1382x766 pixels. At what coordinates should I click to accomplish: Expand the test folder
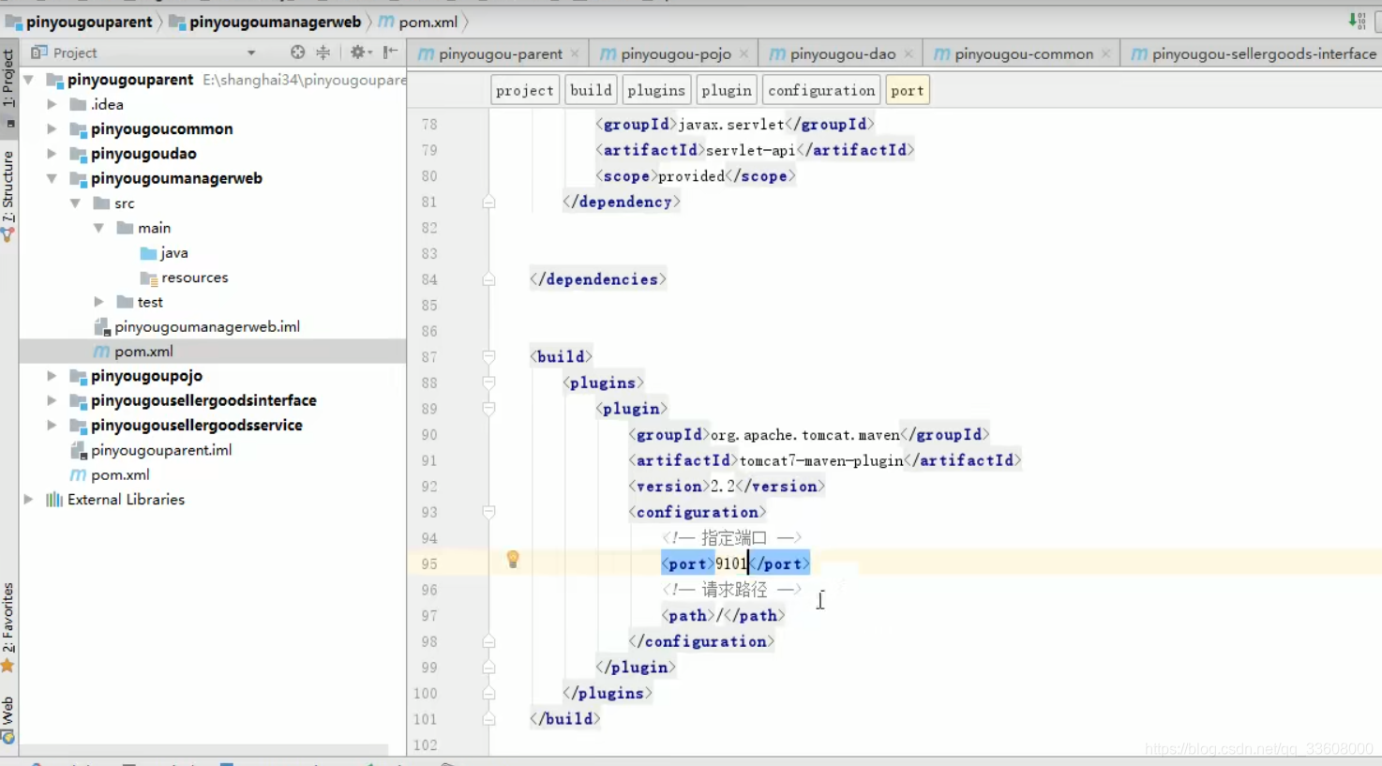pos(99,302)
